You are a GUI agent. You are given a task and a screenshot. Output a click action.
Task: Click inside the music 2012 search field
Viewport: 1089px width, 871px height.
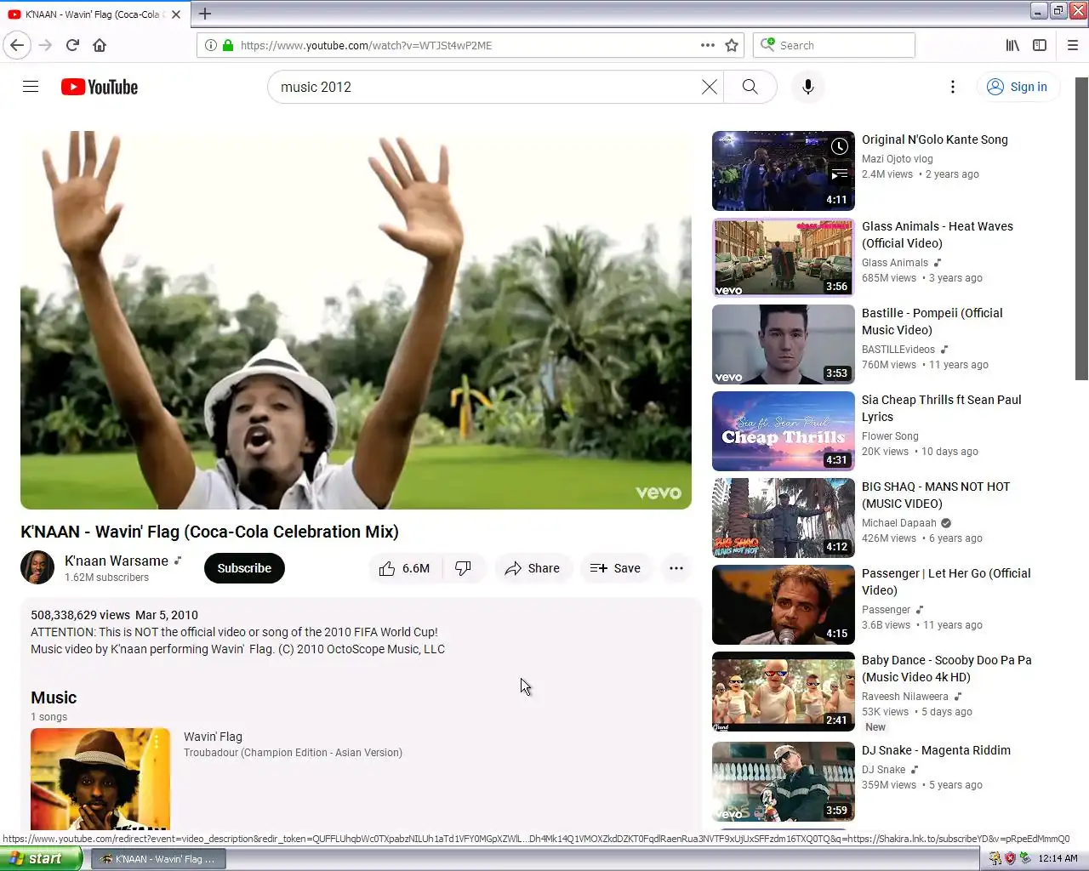tap(485, 87)
